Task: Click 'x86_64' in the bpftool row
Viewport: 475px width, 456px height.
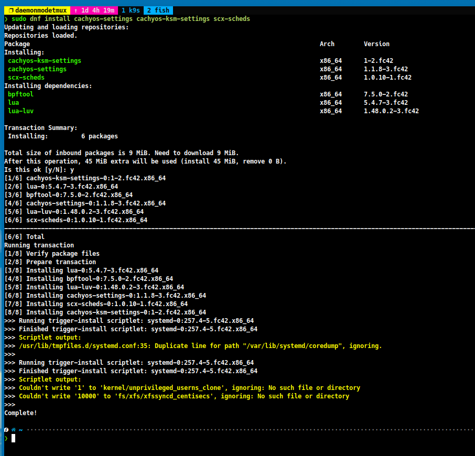Action: pos(331,94)
